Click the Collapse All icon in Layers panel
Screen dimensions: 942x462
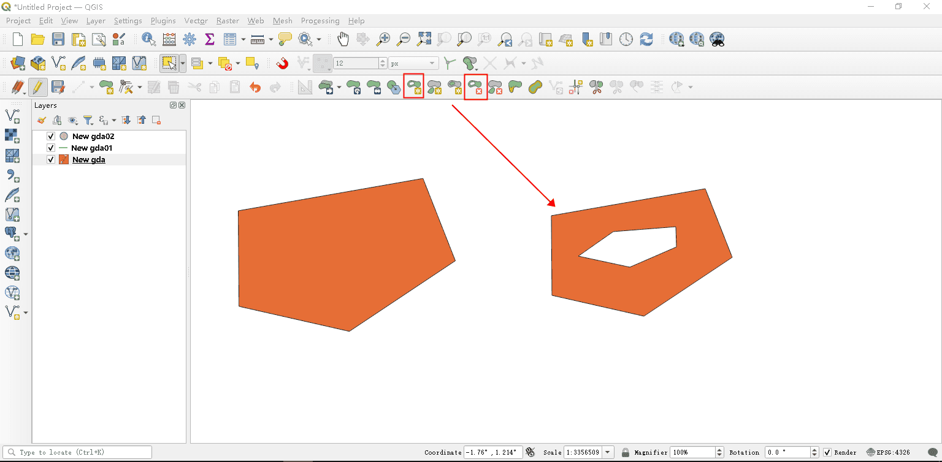[142, 120]
